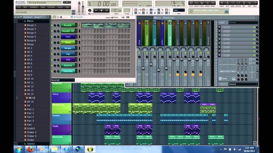Select the Voice channel button

68,37
